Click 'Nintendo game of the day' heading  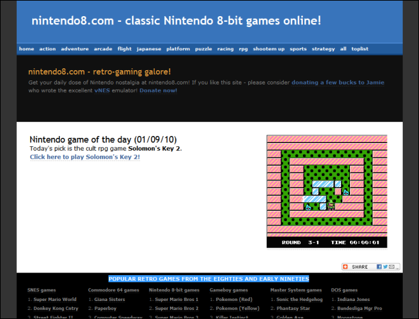tap(103, 139)
